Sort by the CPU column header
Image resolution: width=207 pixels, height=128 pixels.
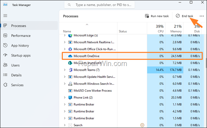click(156, 28)
